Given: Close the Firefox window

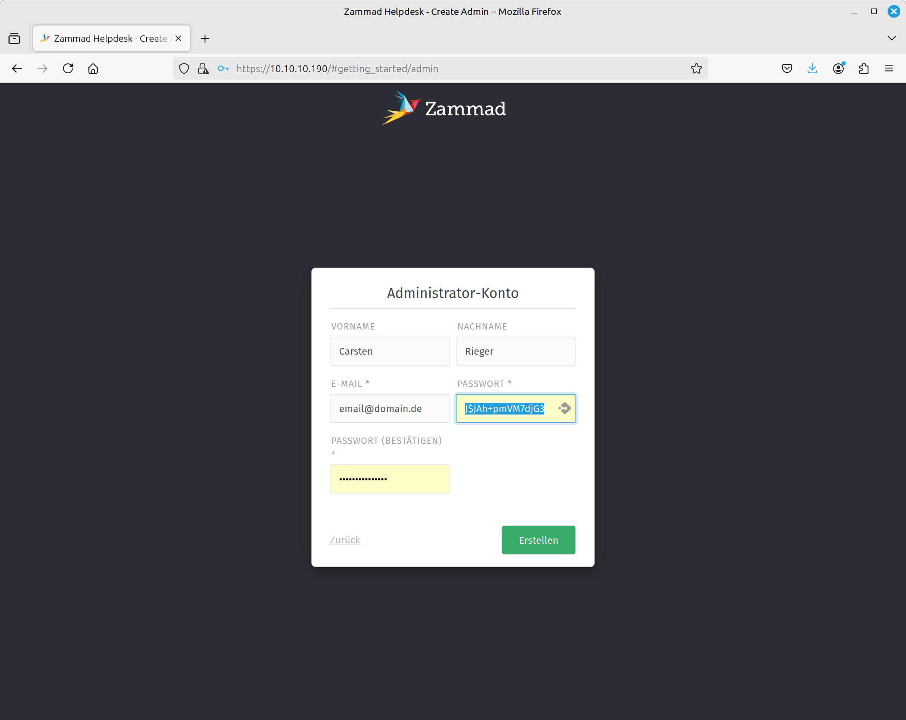Looking at the screenshot, I should click(x=894, y=11).
